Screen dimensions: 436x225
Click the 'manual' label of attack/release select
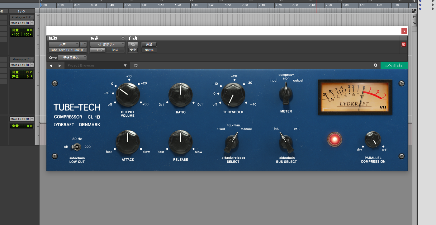tap(246, 129)
